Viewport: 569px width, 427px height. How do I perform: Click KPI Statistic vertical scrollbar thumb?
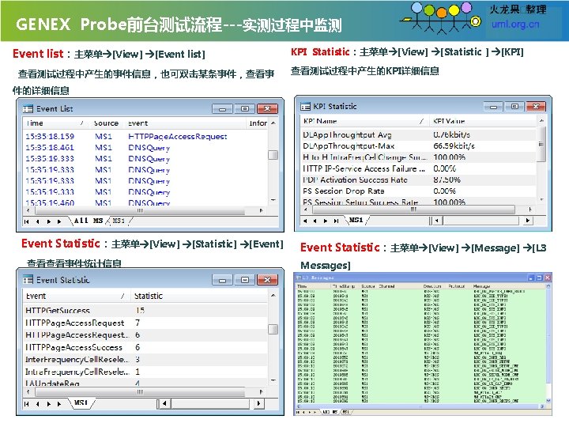tap(541, 144)
